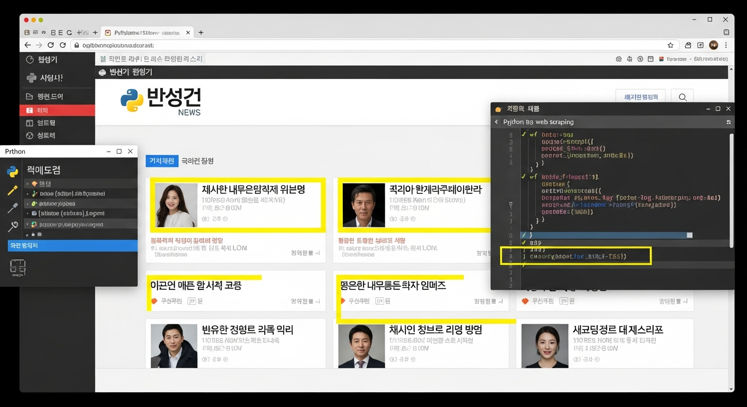Image resolution: width=747 pixels, height=407 pixels.
Task: Toggle the wrap control in the code panel header
Action: (x=728, y=122)
